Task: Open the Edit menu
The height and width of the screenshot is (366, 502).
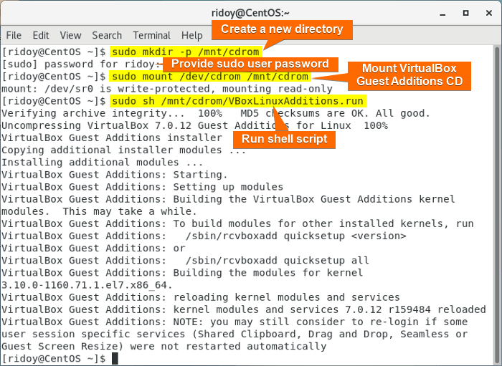Action: pyautogui.click(x=41, y=35)
